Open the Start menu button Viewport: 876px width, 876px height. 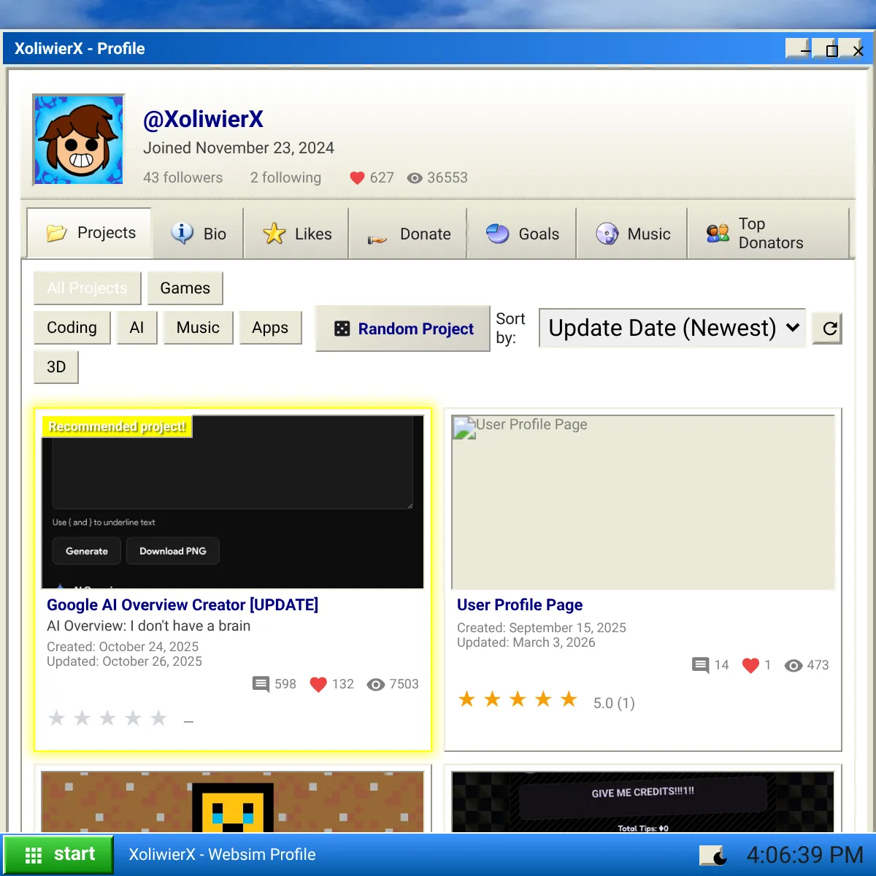pyautogui.click(x=59, y=855)
